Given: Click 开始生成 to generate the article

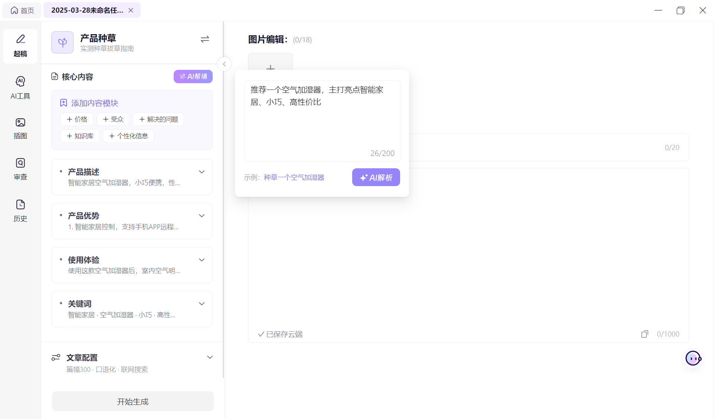Looking at the screenshot, I should pyautogui.click(x=133, y=401).
